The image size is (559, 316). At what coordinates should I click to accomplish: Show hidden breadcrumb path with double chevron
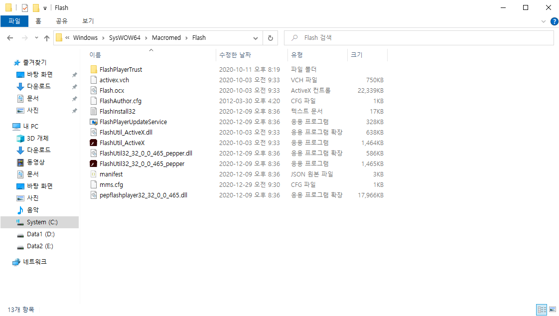(x=67, y=38)
